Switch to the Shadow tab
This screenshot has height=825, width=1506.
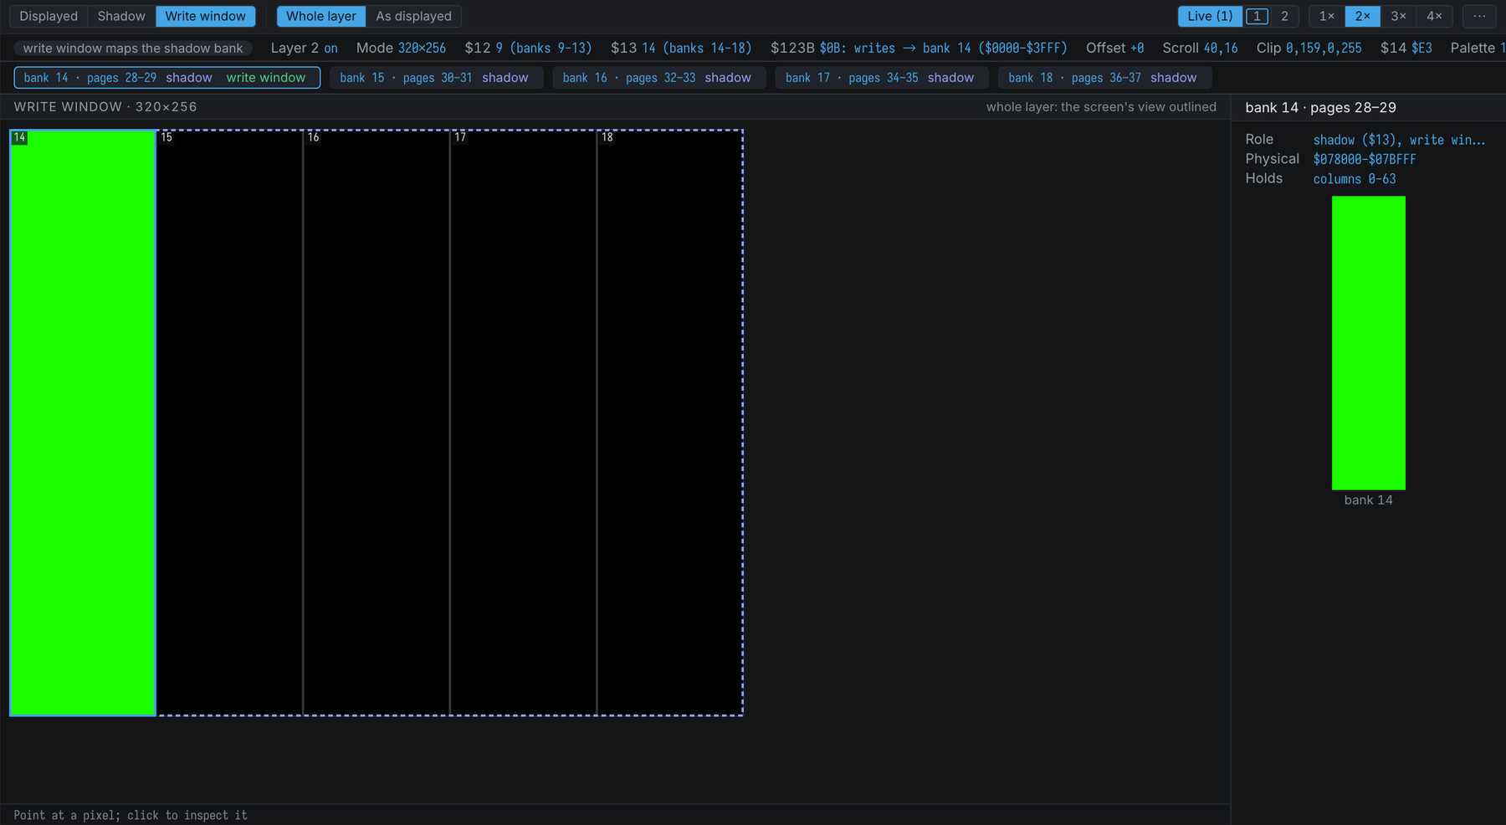(121, 16)
